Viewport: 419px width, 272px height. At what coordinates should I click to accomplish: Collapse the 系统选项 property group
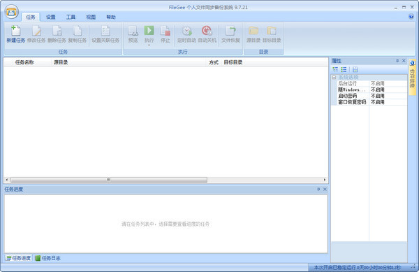point(334,78)
